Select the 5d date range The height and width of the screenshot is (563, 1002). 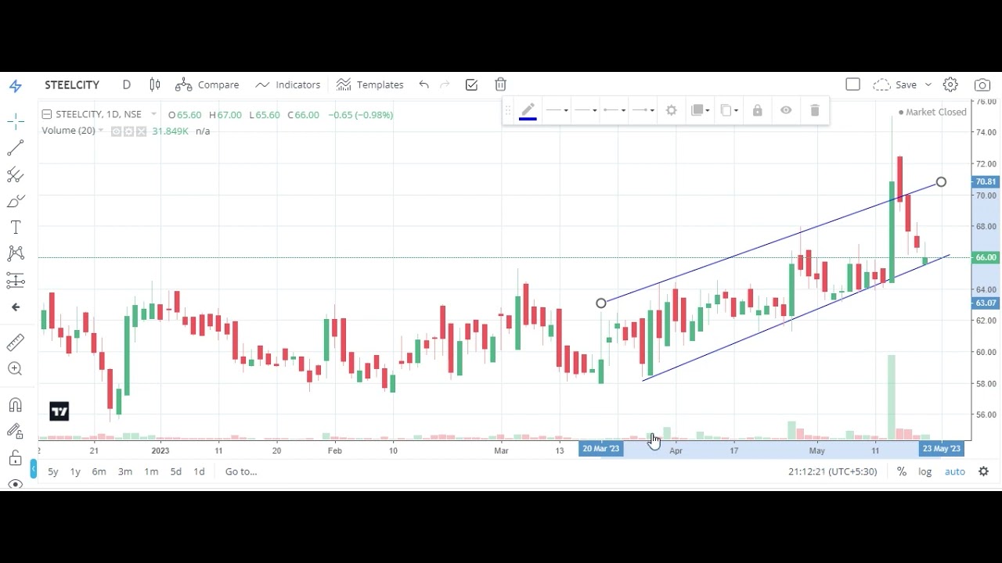click(176, 472)
